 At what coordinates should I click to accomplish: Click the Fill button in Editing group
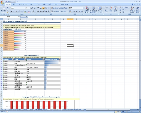[122, 10]
